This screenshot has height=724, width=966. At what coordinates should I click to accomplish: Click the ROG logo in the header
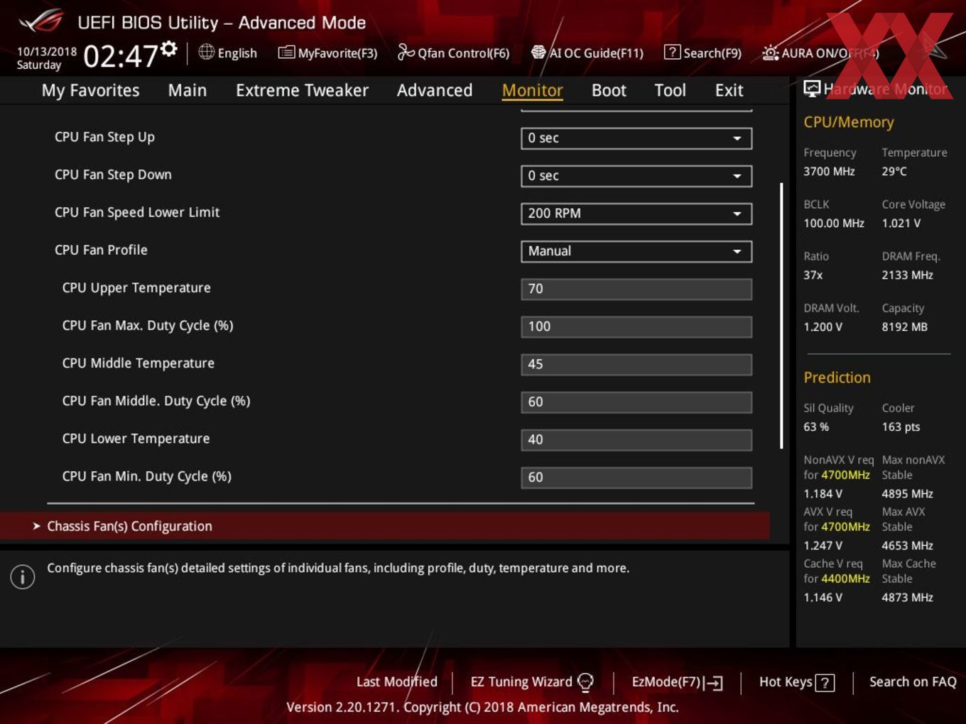pyautogui.click(x=40, y=21)
